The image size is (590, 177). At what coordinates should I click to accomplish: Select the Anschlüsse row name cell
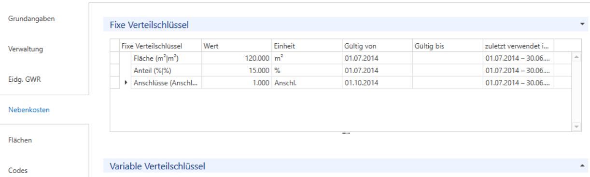point(166,82)
